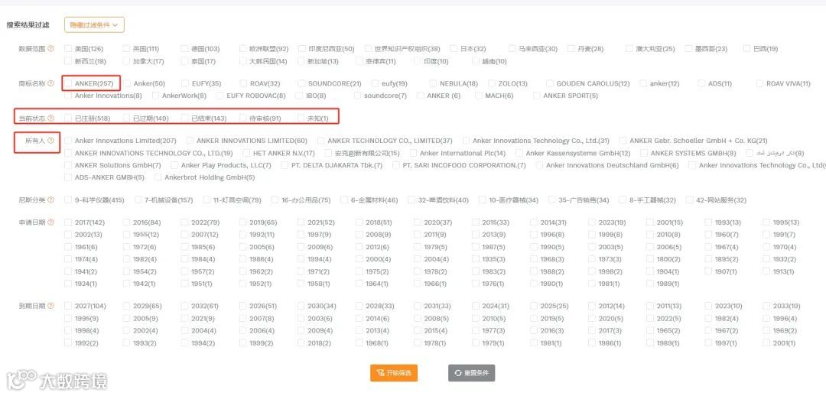This screenshot has width=826, height=396.
Task: Select Nice class 42-网站服务(32)
Action: [690, 200]
